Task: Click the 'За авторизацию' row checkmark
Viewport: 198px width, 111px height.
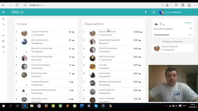Action: click(x=190, y=35)
